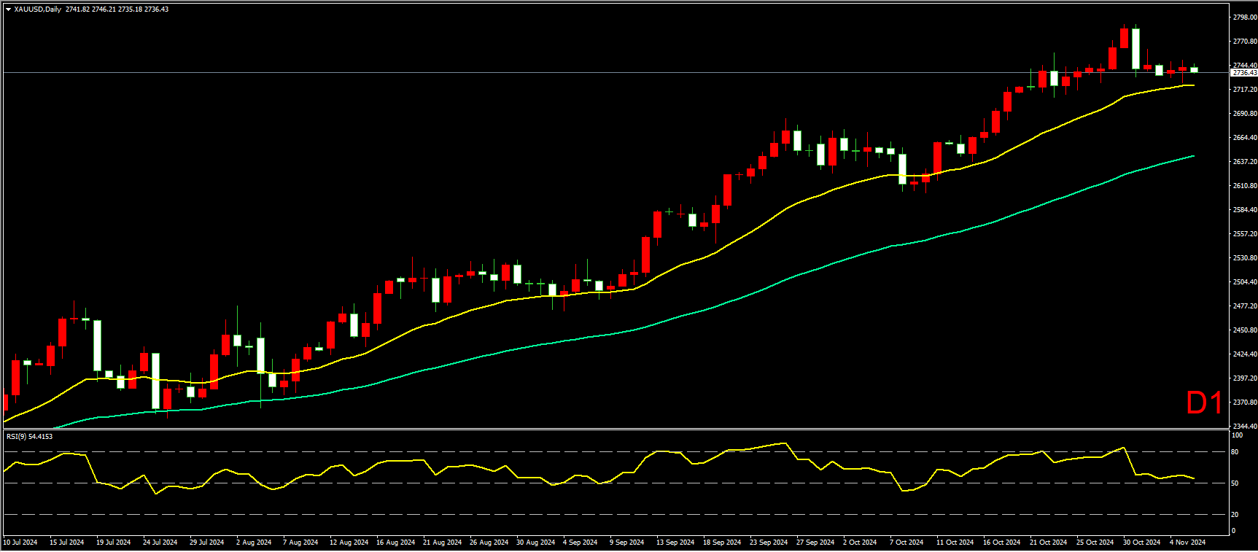Click the 2690.80 price axis label
Viewport: 1258px width, 552px height.
pos(1245,114)
